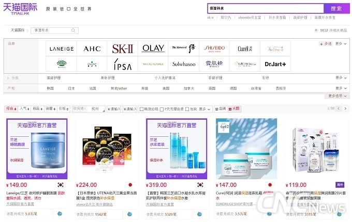The width and height of the screenshot is (352, 222).
Task: Select the Sulwhasoo brand logo
Action: click(184, 64)
